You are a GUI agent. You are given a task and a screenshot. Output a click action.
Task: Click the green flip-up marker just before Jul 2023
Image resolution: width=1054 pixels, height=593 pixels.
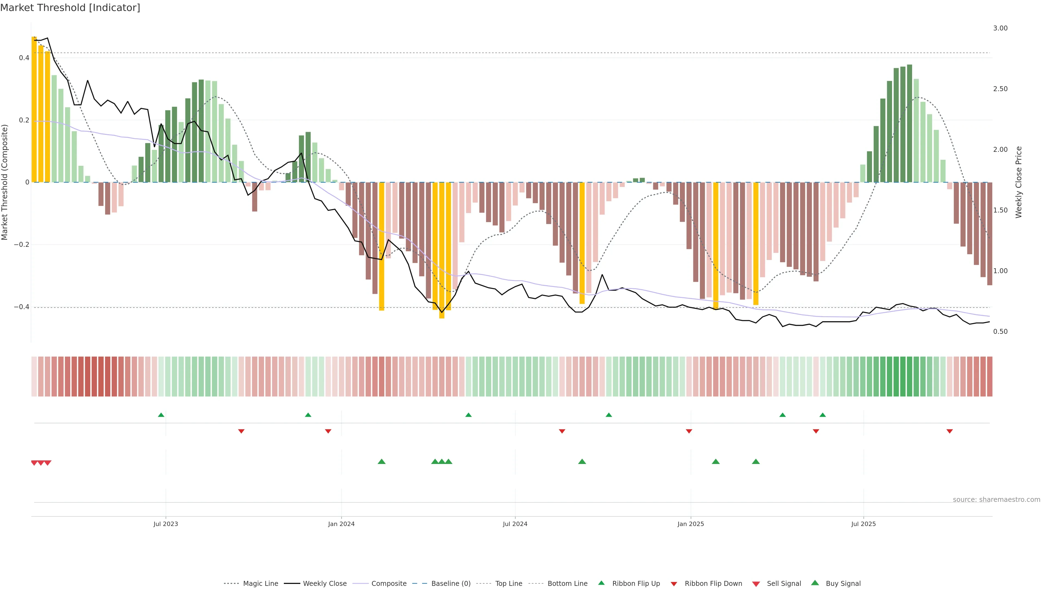(161, 415)
